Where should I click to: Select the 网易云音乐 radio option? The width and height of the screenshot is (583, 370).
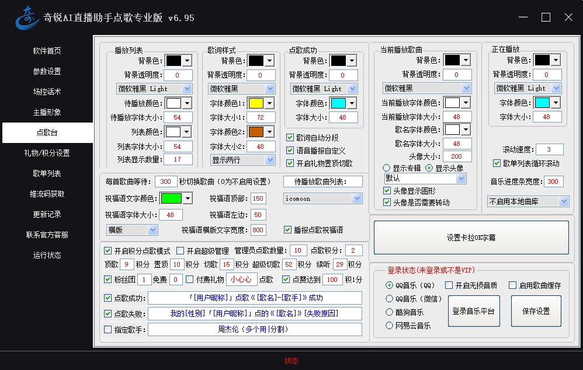[390, 326]
